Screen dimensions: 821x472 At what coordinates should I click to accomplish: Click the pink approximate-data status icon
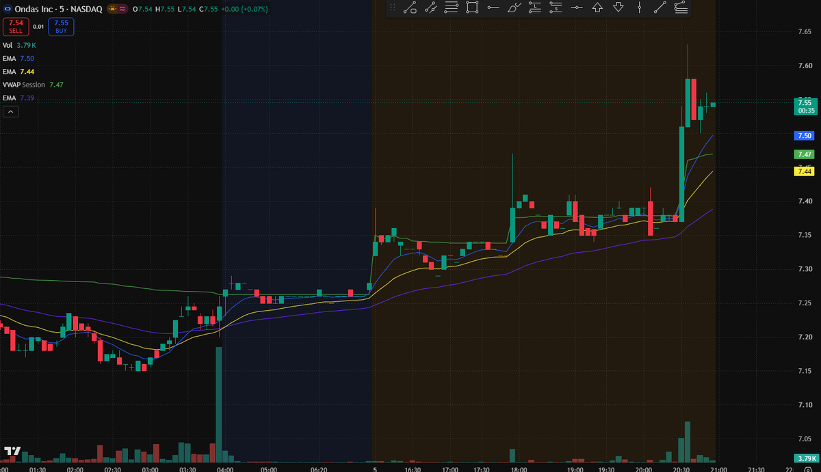point(122,10)
